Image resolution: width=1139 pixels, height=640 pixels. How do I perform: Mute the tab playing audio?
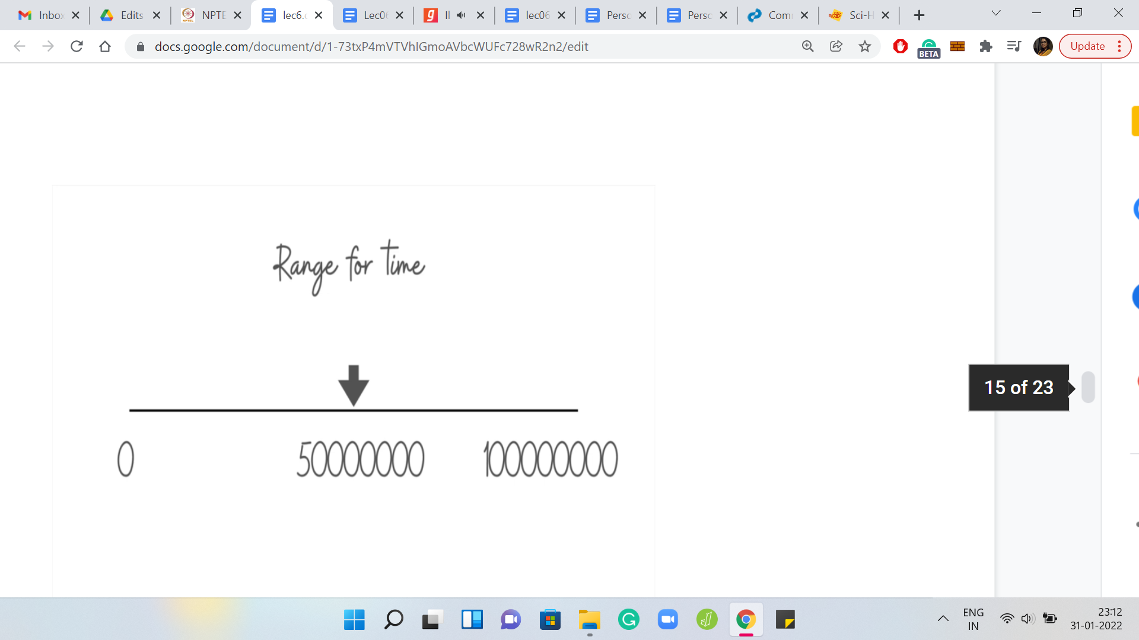(x=461, y=15)
